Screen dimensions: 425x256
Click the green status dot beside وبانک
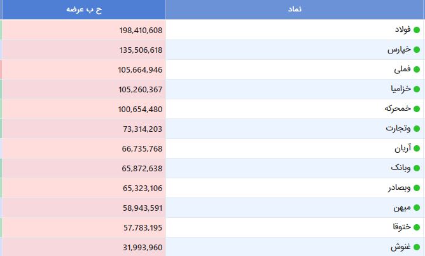(x=417, y=168)
